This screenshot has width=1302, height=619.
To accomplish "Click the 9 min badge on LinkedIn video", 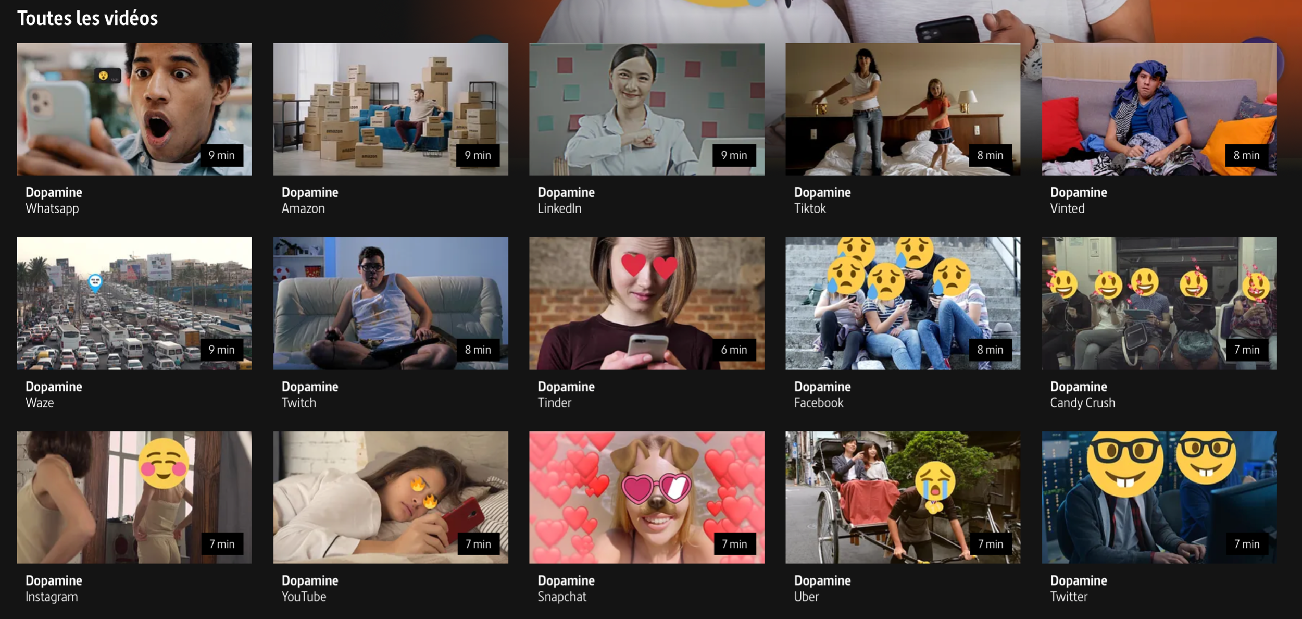I will pos(734,155).
